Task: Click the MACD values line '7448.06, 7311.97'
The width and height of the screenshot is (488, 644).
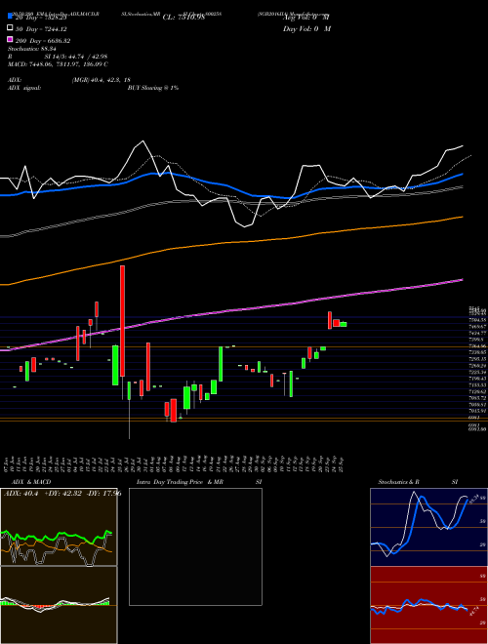Action: click(x=56, y=64)
